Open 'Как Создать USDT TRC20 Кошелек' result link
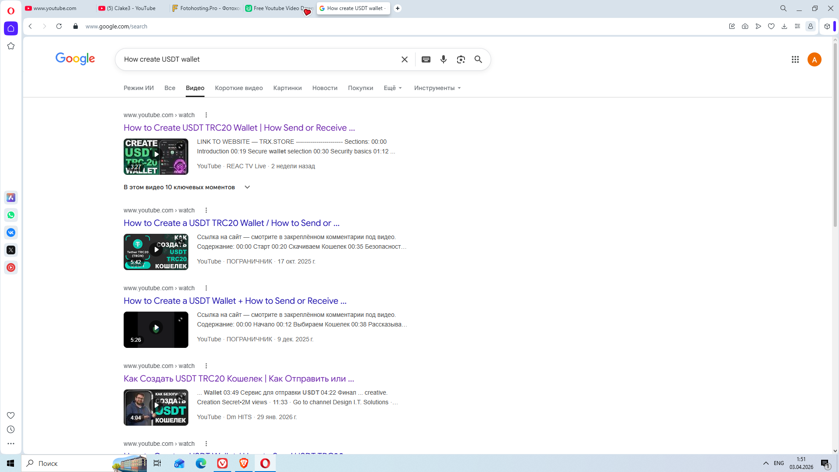The image size is (839, 472). click(x=239, y=378)
